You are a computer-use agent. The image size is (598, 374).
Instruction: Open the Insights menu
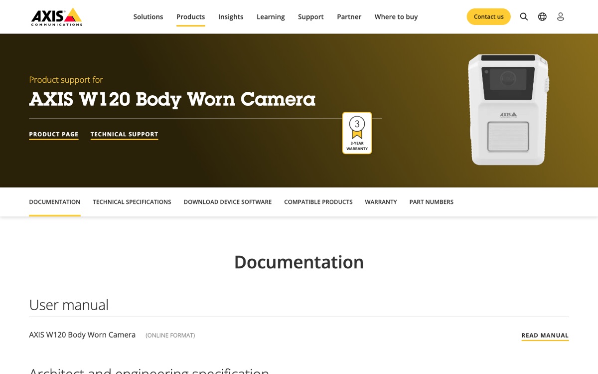click(231, 16)
